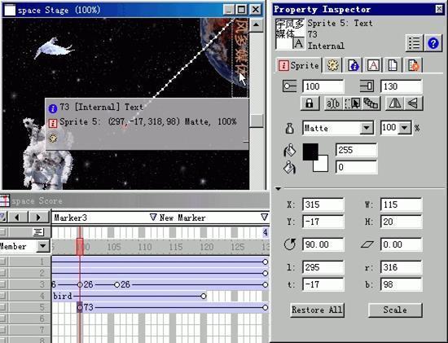
Task: Flip sprite vertically
Action: tap(414, 103)
